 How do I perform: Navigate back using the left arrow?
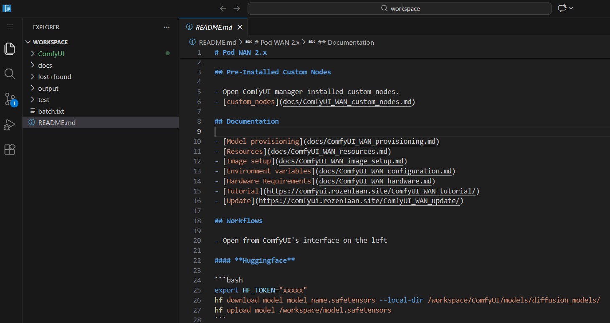[223, 8]
